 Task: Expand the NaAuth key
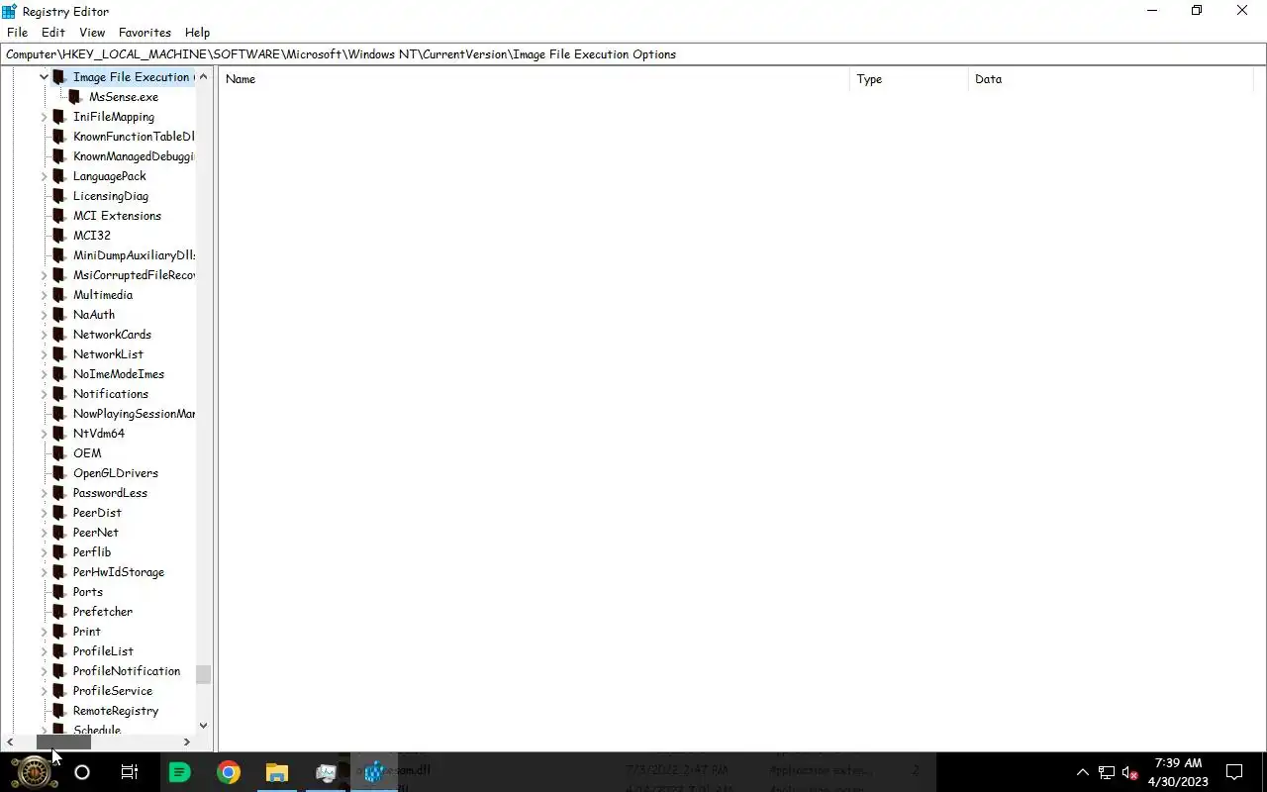click(44, 315)
